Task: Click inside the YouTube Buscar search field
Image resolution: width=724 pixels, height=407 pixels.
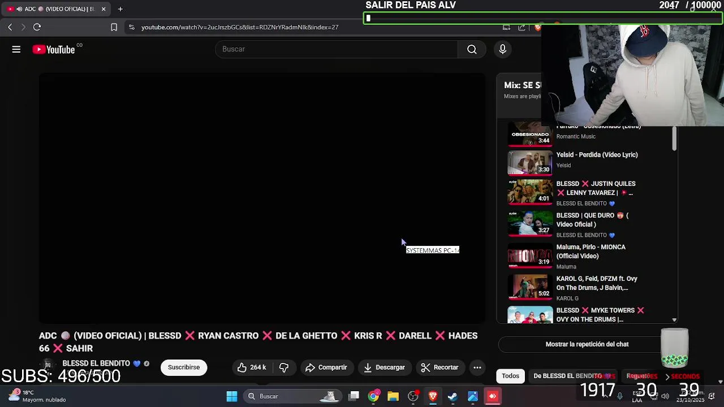Action: click(x=337, y=49)
